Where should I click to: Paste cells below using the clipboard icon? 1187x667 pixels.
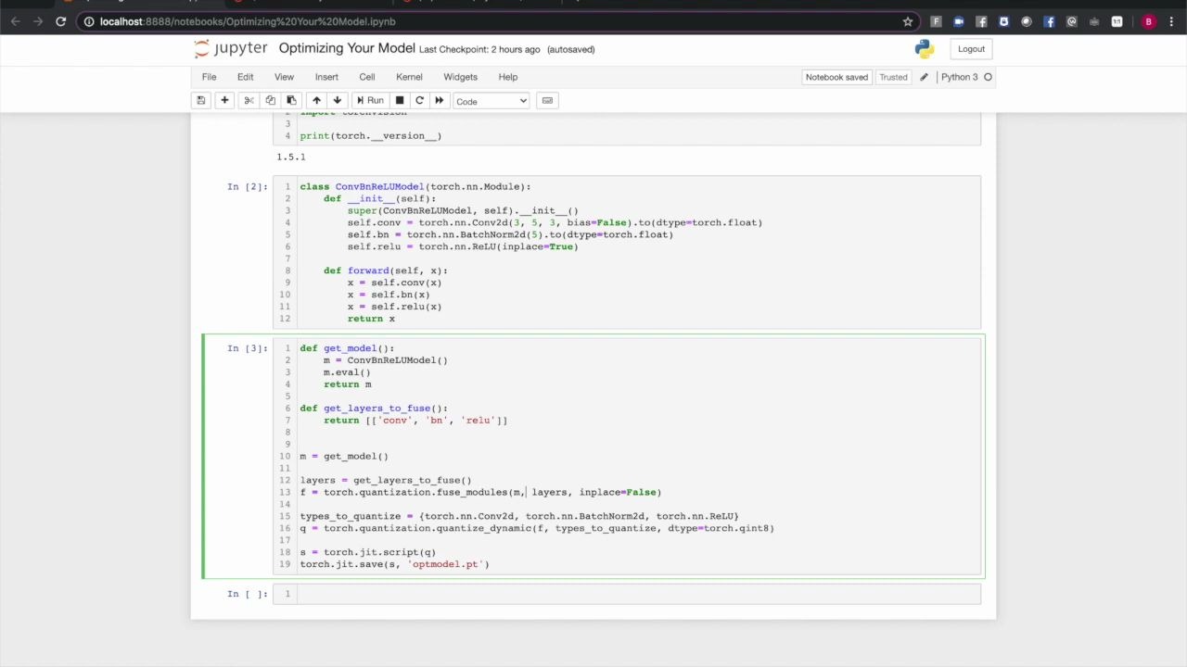point(291,101)
